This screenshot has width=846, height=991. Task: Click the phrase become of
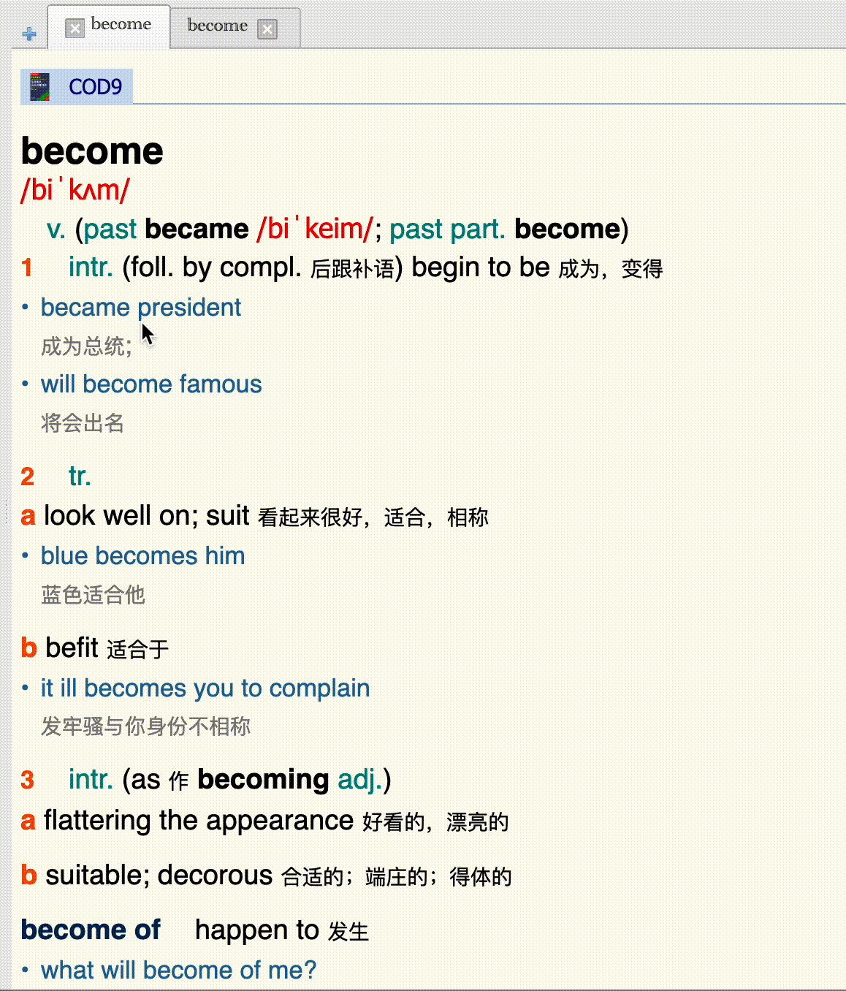click(91, 930)
